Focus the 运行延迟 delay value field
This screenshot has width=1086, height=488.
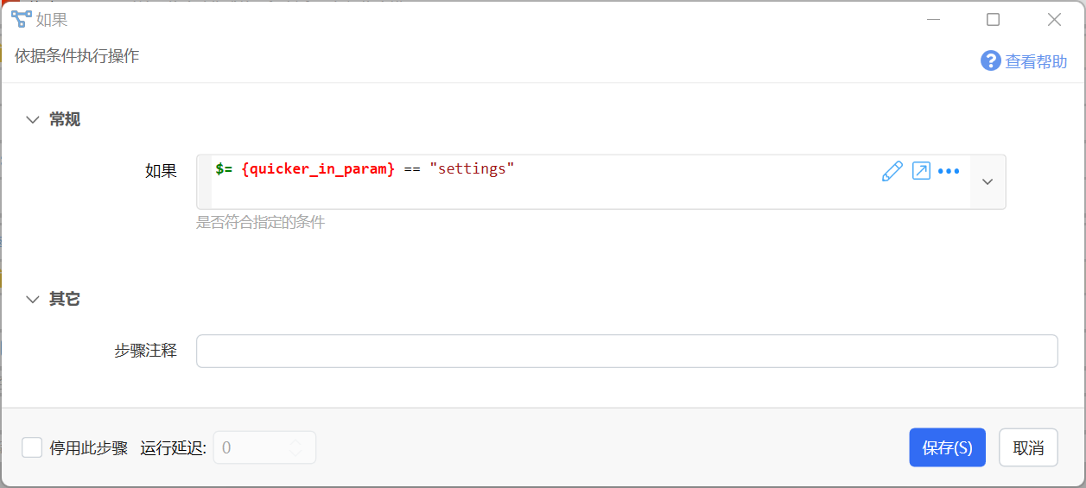pos(251,447)
